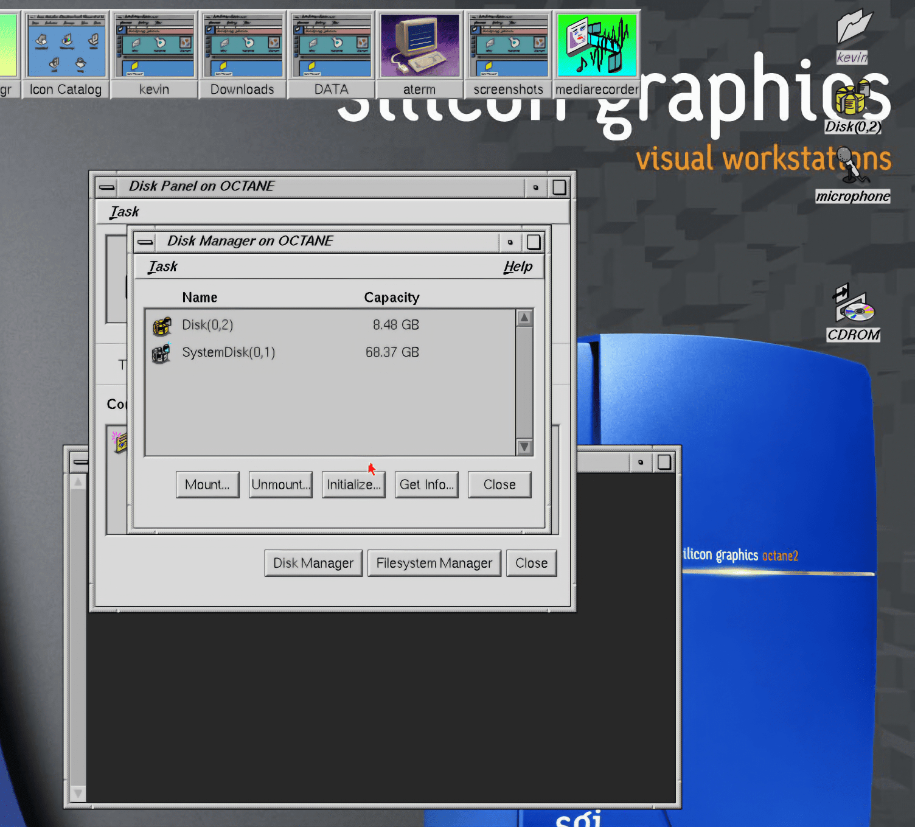Open the Help menu in Disk Manager

[518, 267]
